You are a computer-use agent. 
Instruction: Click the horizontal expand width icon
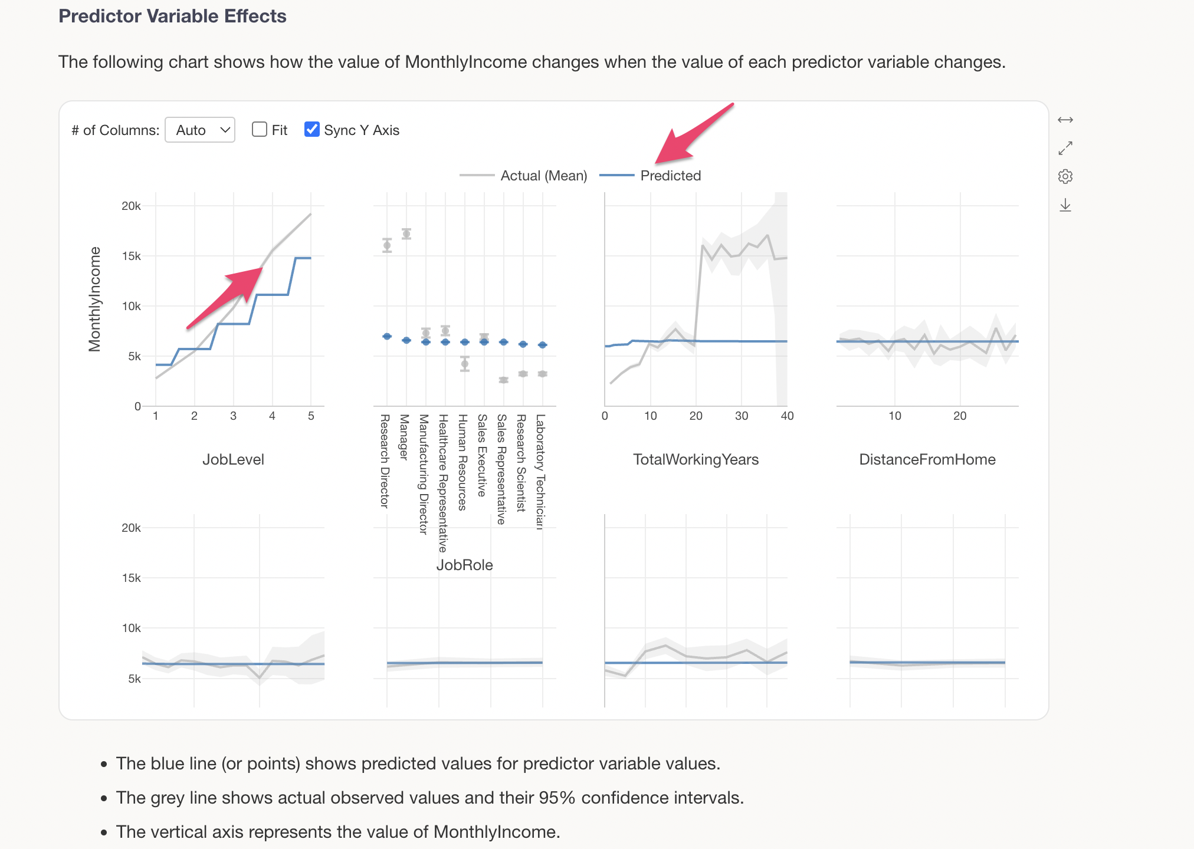(1065, 120)
